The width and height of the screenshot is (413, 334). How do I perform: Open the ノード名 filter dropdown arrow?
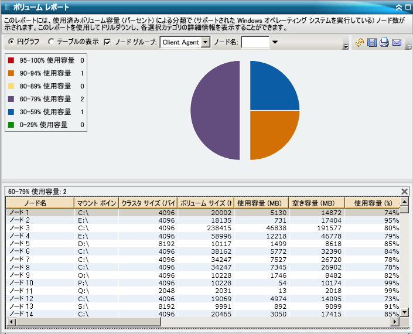click(x=275, y=42)
